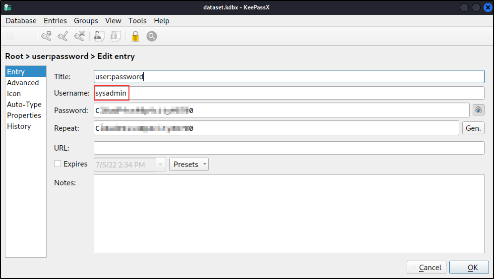This screenshot has width=494, height=279.
Task: Close the KeePassX window
Action: (488, 7)
